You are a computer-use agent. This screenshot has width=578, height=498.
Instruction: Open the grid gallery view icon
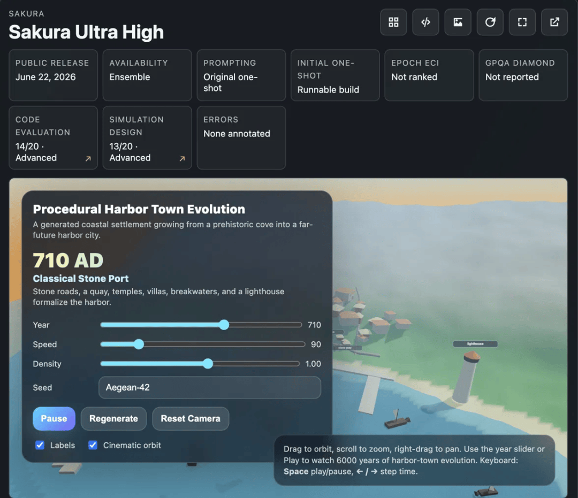393,22
